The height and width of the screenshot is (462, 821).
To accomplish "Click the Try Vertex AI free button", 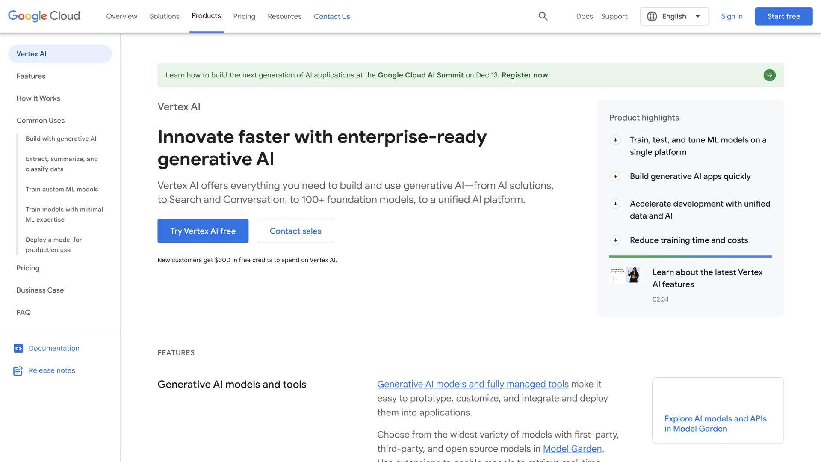I will [203, 231].
